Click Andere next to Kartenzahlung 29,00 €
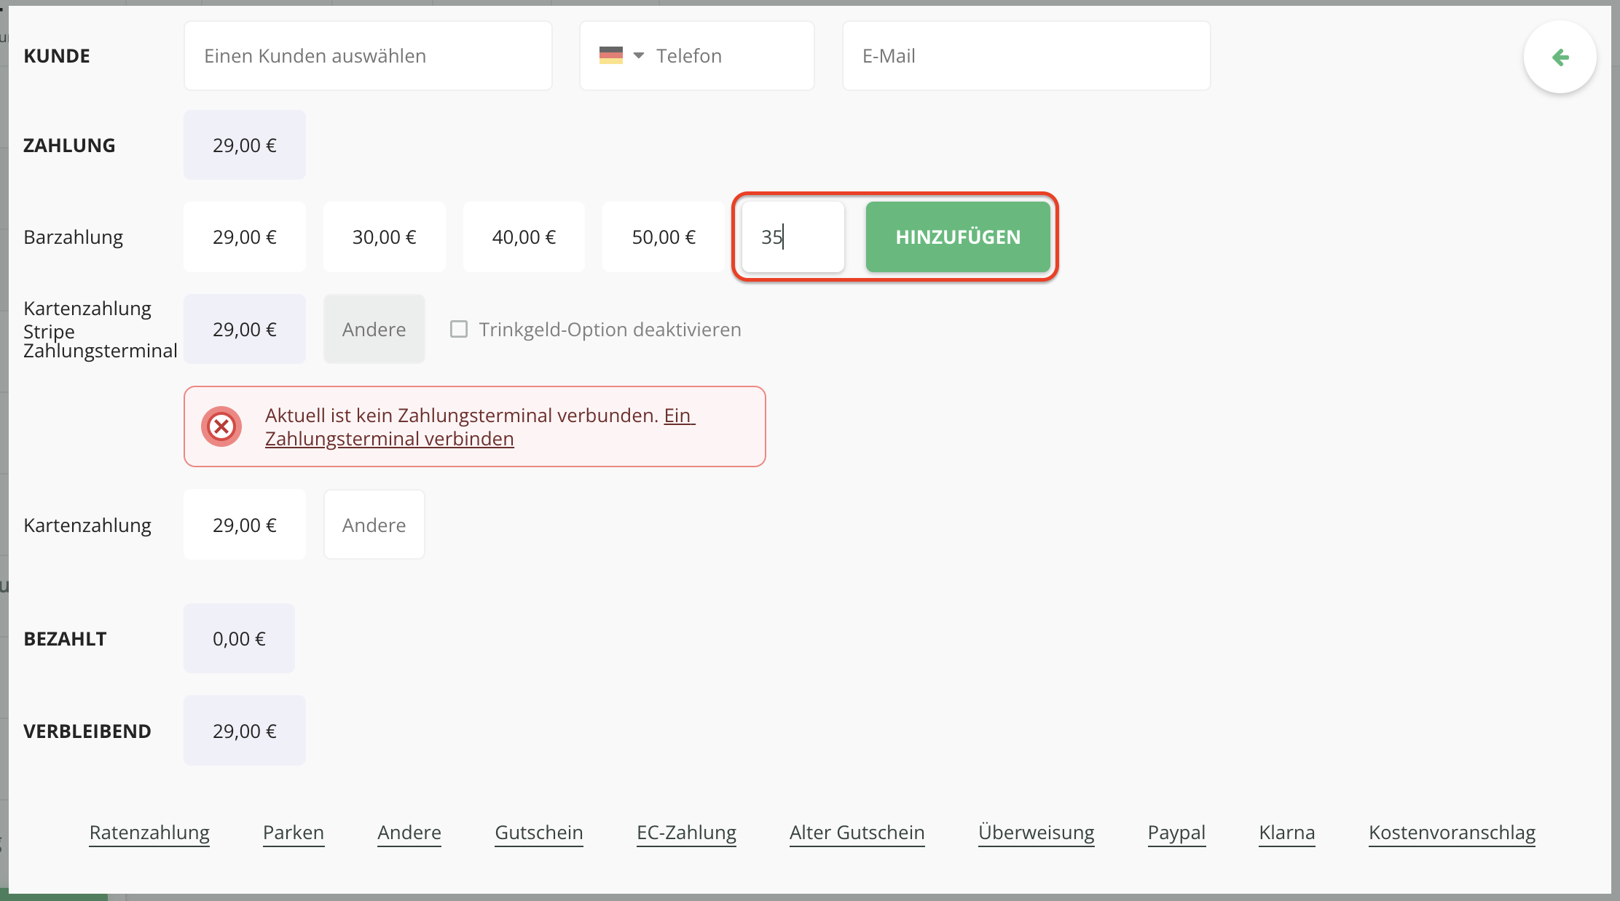This screenshot has width=1620, height=901. tap(374, 525)
